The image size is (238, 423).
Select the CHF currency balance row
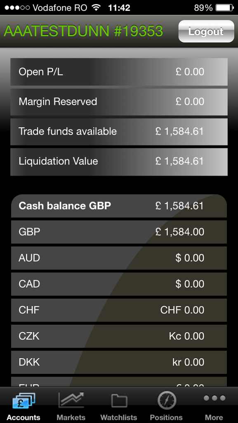(x=119, y=310)
